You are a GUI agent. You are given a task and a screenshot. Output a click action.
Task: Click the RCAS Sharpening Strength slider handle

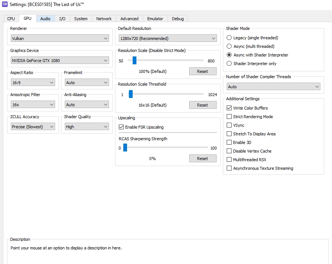pos(125,148)
